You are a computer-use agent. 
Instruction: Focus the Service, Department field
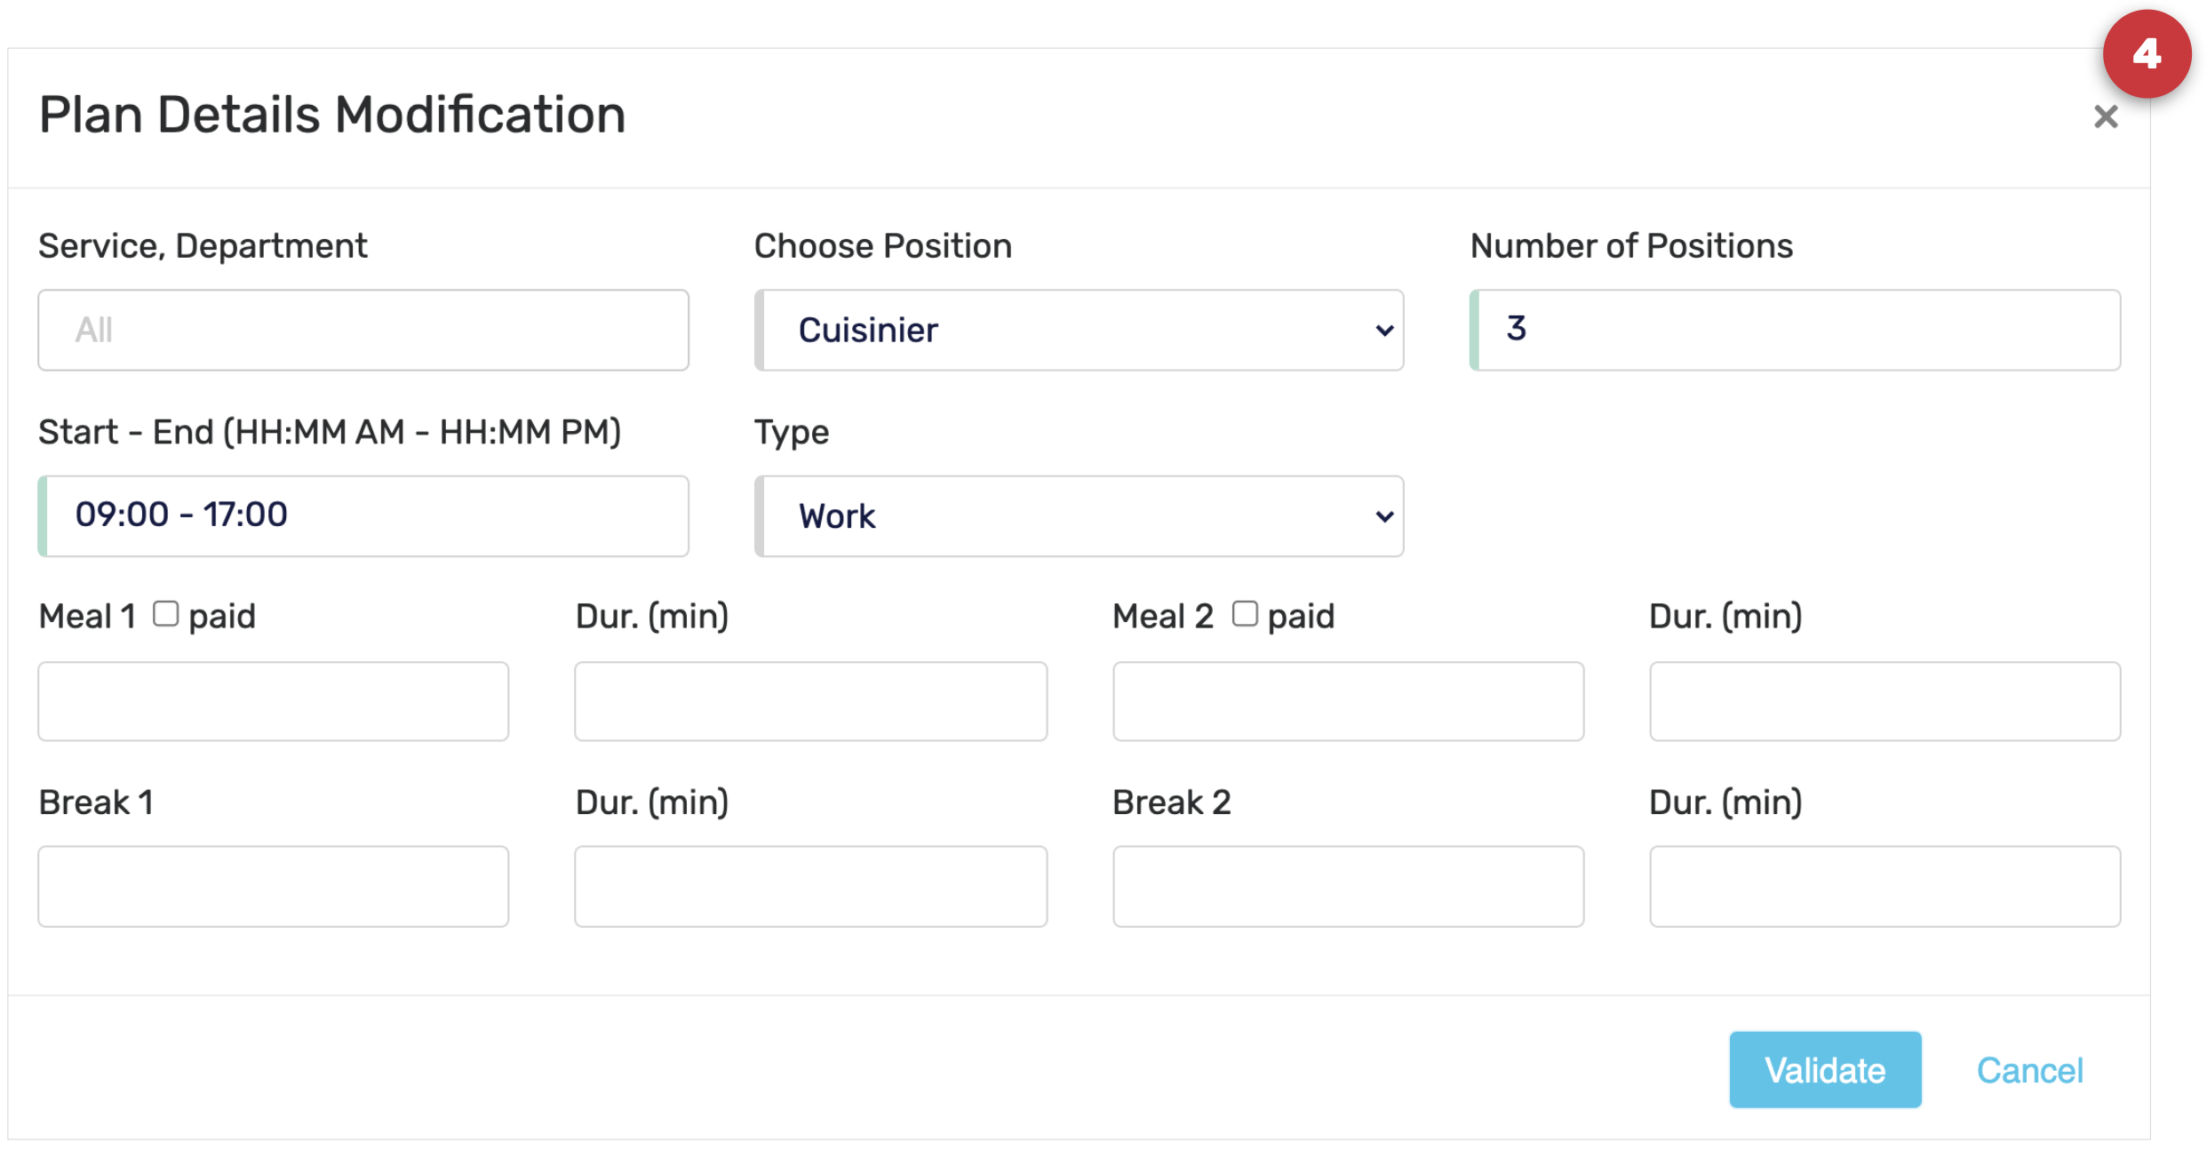click(363, 330)
